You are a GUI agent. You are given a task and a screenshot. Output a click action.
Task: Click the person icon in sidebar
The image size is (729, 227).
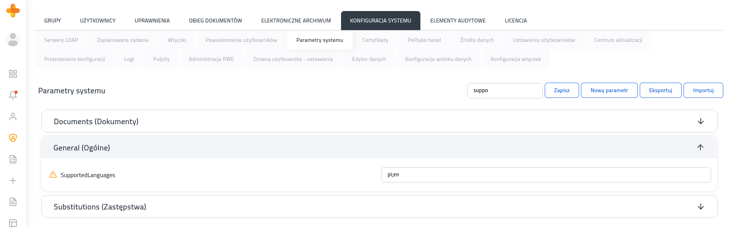coord(13,117)
